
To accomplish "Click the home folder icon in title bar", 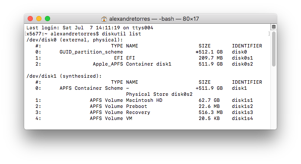I will [104, 19].
